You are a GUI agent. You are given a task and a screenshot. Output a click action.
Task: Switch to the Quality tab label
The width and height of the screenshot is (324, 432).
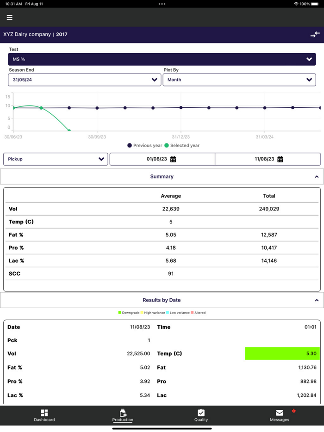tap(201, 420)
